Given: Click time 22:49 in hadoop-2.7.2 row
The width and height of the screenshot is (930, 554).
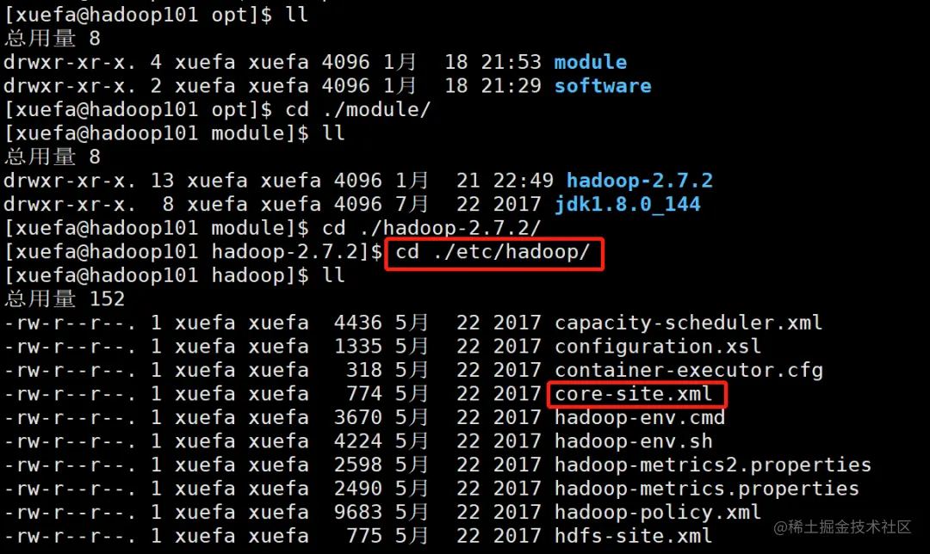Looking at the screenshot, I should [x=523, y=181].
